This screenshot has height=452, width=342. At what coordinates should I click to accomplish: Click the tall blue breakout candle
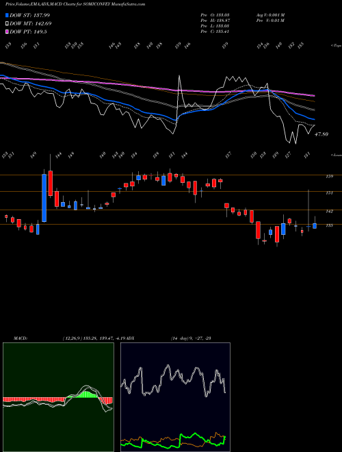tap(44, 198)
